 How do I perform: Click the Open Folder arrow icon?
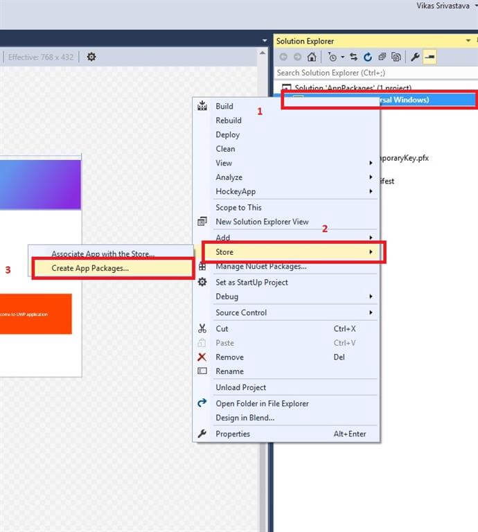202,402
